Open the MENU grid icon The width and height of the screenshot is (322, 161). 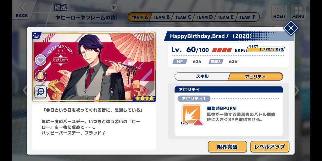(298, 12)
